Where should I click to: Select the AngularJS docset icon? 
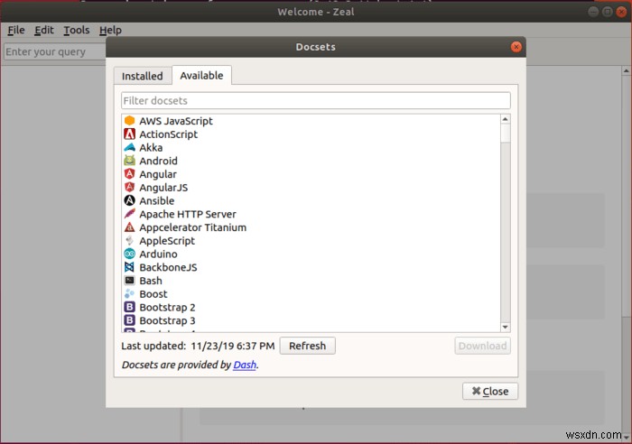click(x=129, y=187)
